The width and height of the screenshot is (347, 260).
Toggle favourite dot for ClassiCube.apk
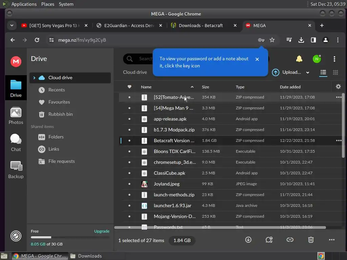coord(129,173)
